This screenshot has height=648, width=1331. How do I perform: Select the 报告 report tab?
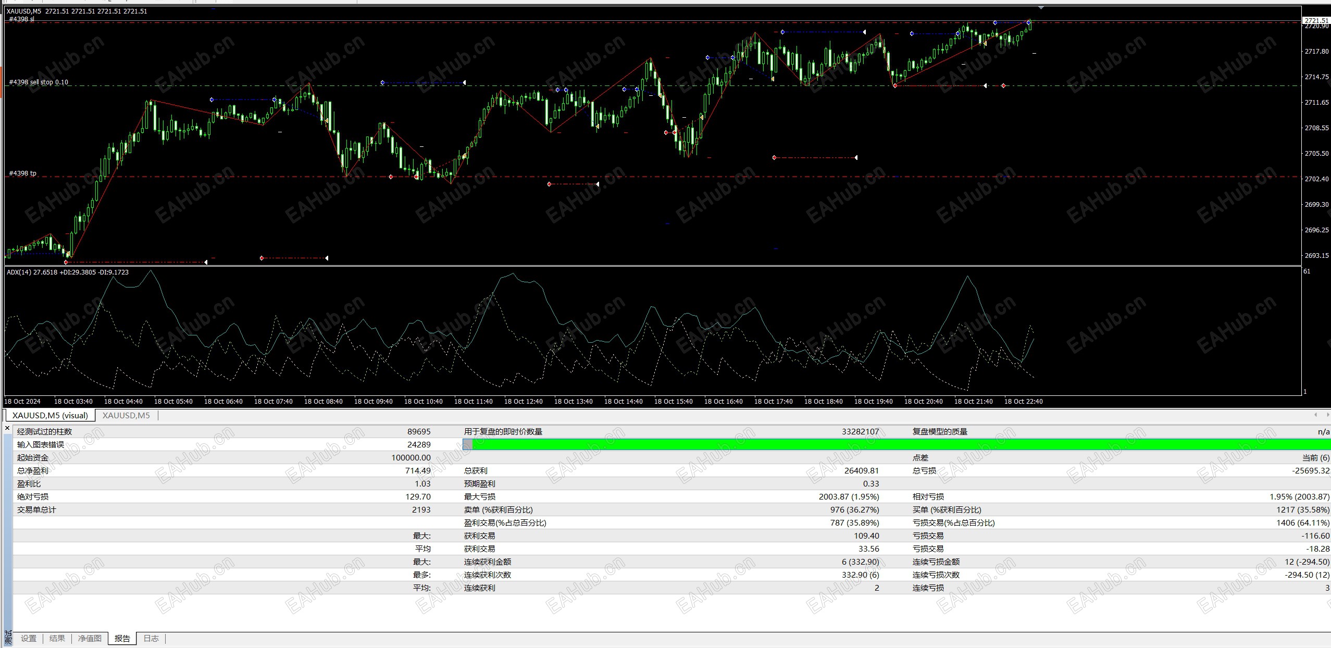(x=122, y=638)
